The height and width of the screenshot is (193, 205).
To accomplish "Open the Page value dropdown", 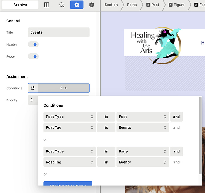I will pyautogui.click(x=143, y=151).
